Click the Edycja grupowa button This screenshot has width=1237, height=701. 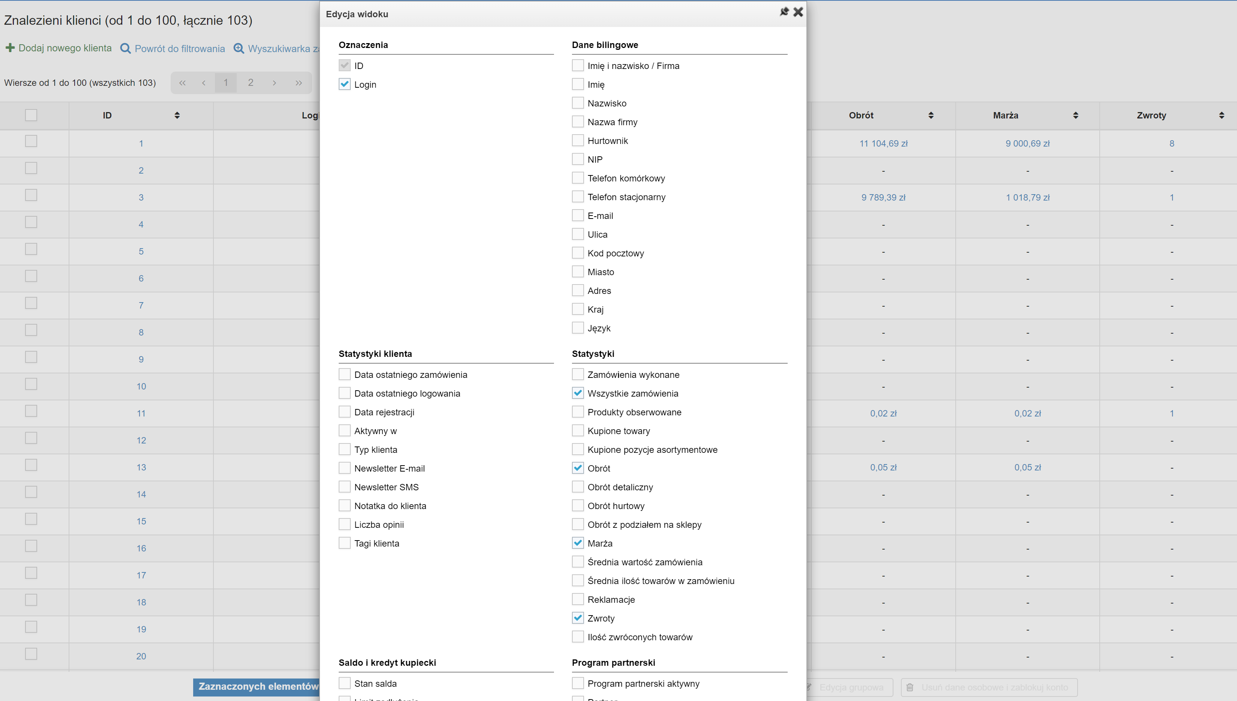click(850, 688)
